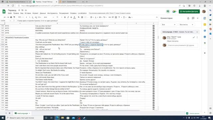Print the spreadsheet via printer icon

[x=11, y=17]
